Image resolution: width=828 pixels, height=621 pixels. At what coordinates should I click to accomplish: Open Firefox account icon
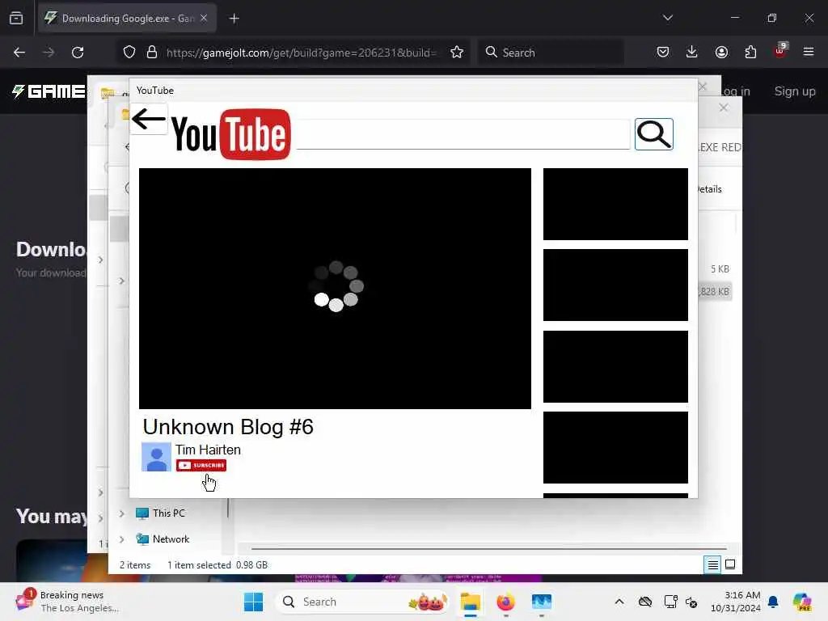[x=721, y=53]
